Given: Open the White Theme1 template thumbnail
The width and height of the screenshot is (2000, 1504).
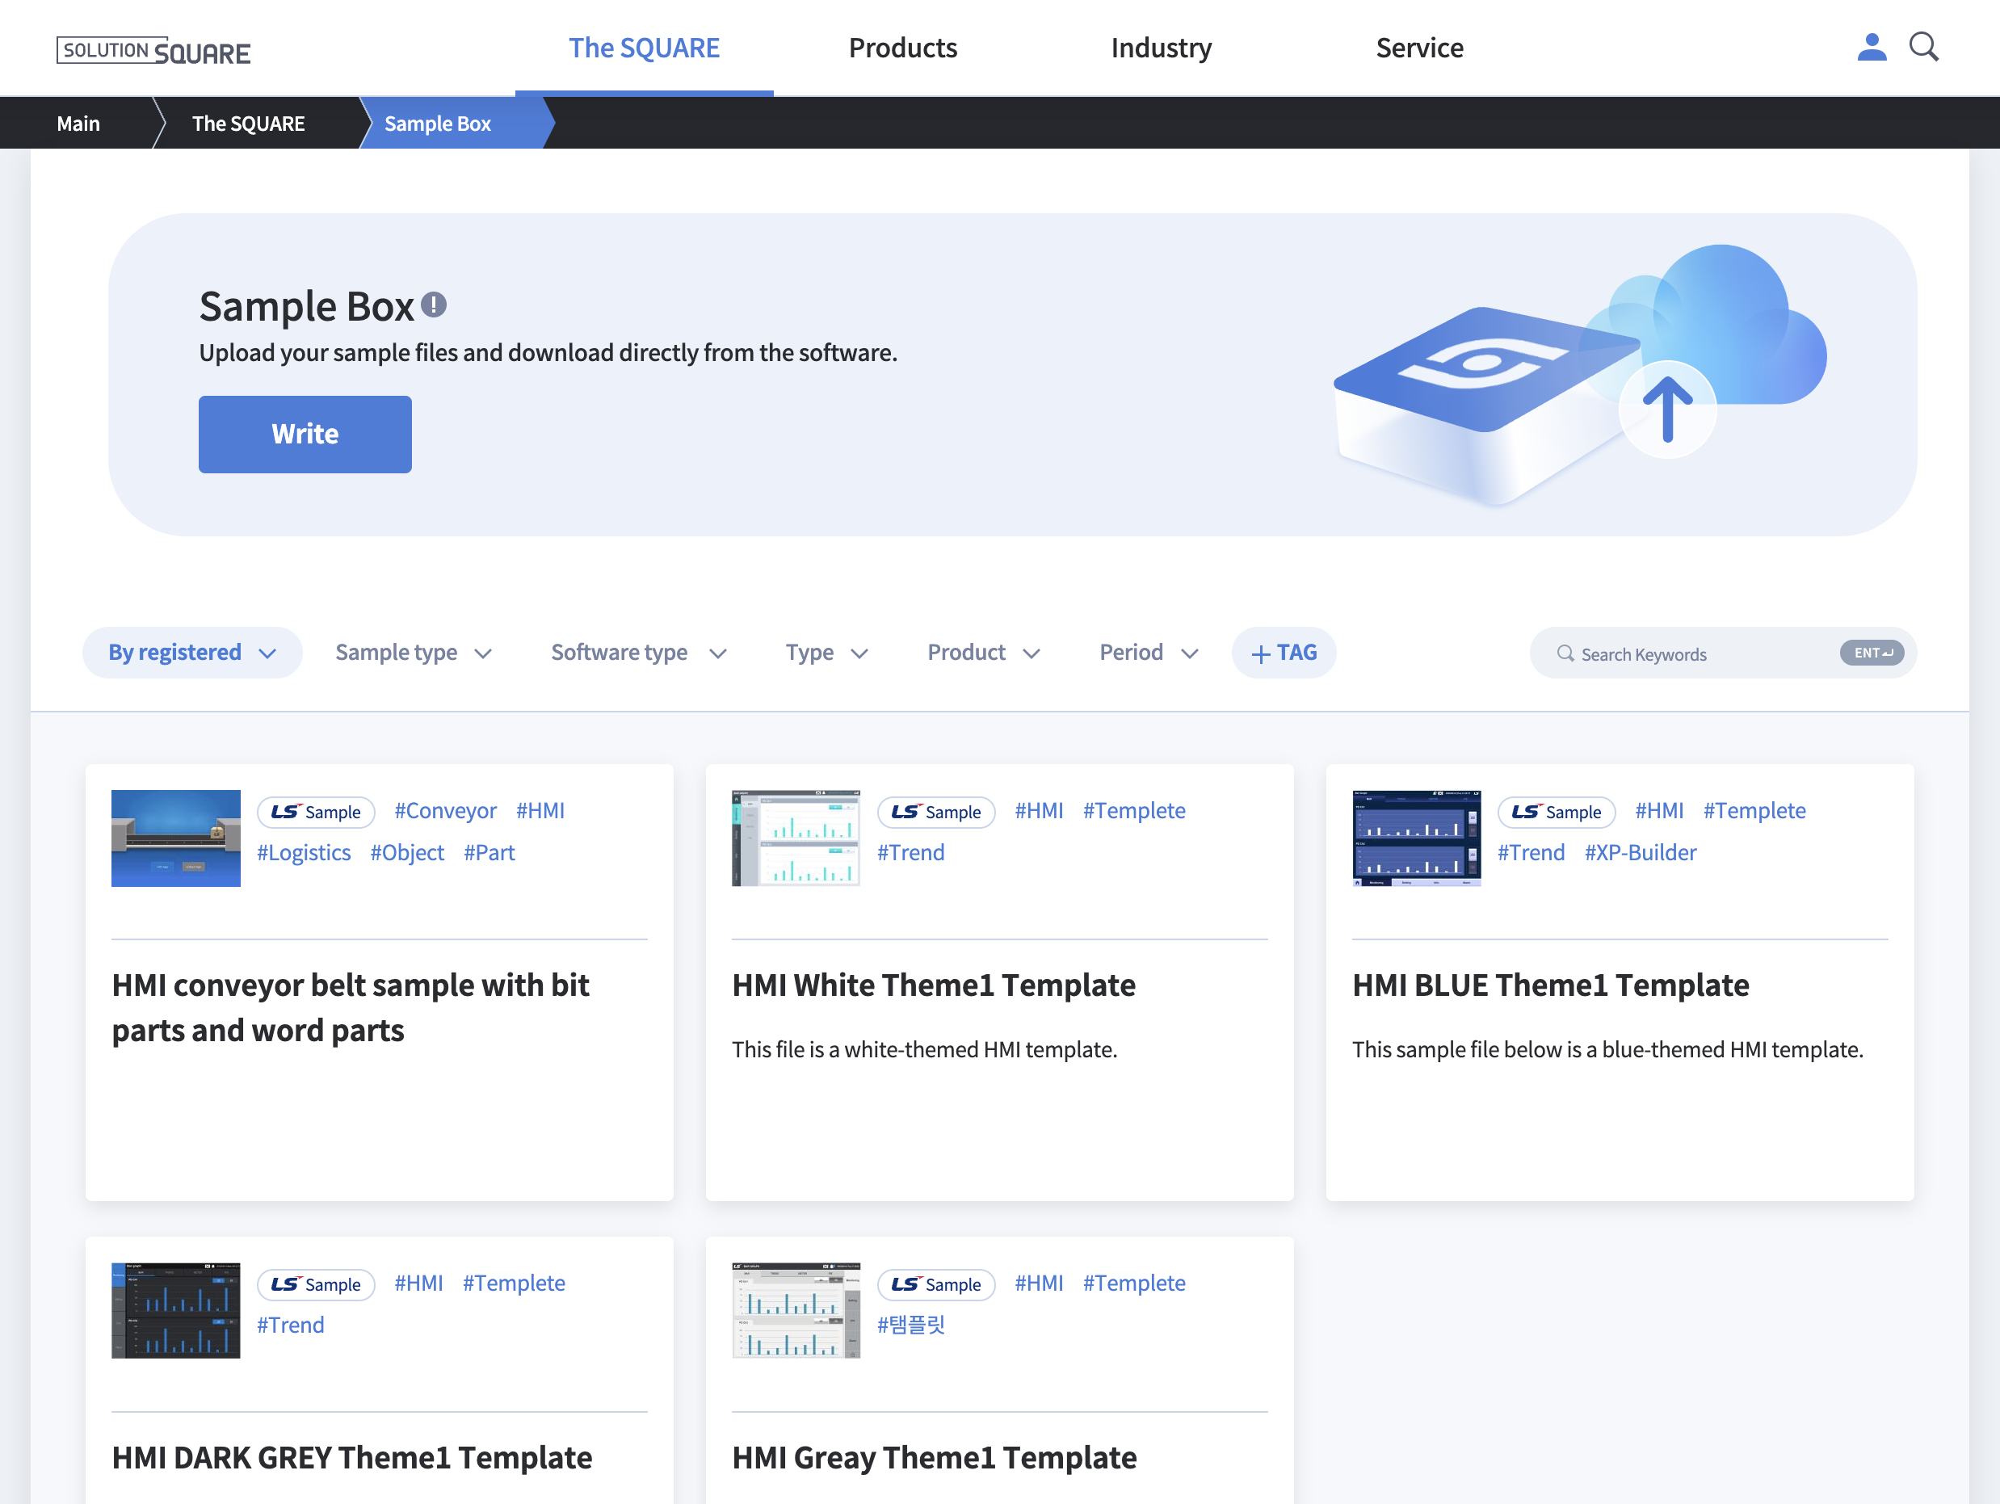Looking at the screenshot, I should (x=796, y=838).
